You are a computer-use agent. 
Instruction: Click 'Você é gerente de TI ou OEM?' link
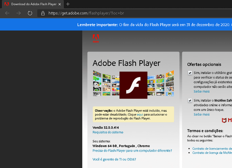(114, 159)
